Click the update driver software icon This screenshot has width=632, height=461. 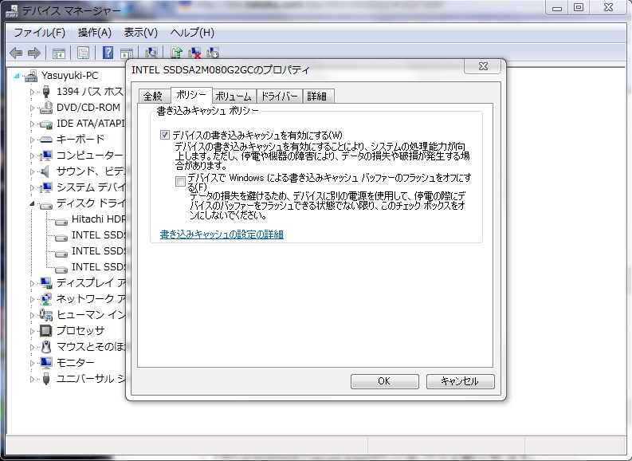[x=176, y=53]
